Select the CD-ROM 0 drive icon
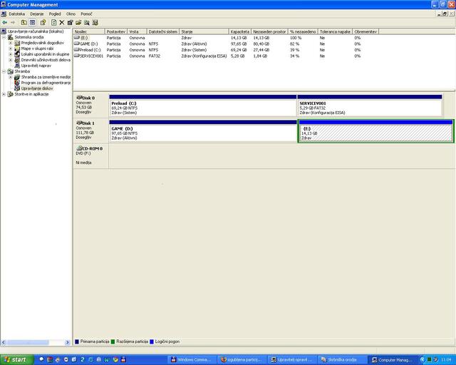The height and width of the screenshot is (365, 456). (79, 148)
